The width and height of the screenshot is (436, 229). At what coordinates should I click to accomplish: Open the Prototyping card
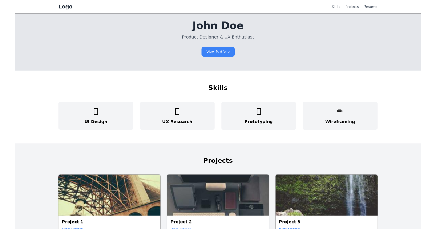click(x=258, y=116)
